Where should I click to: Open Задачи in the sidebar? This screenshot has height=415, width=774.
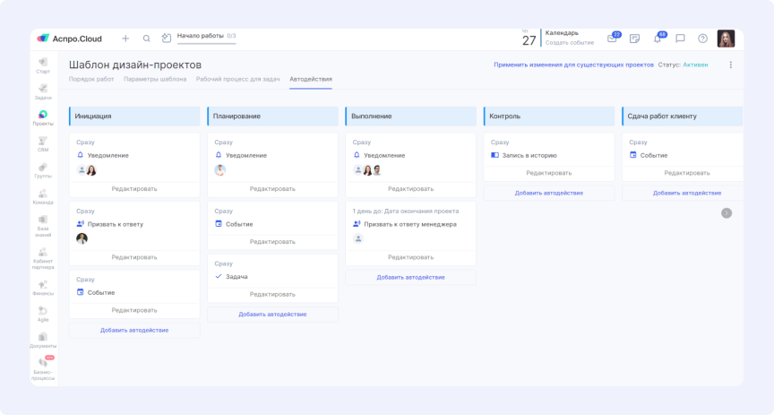pos(43,92)
